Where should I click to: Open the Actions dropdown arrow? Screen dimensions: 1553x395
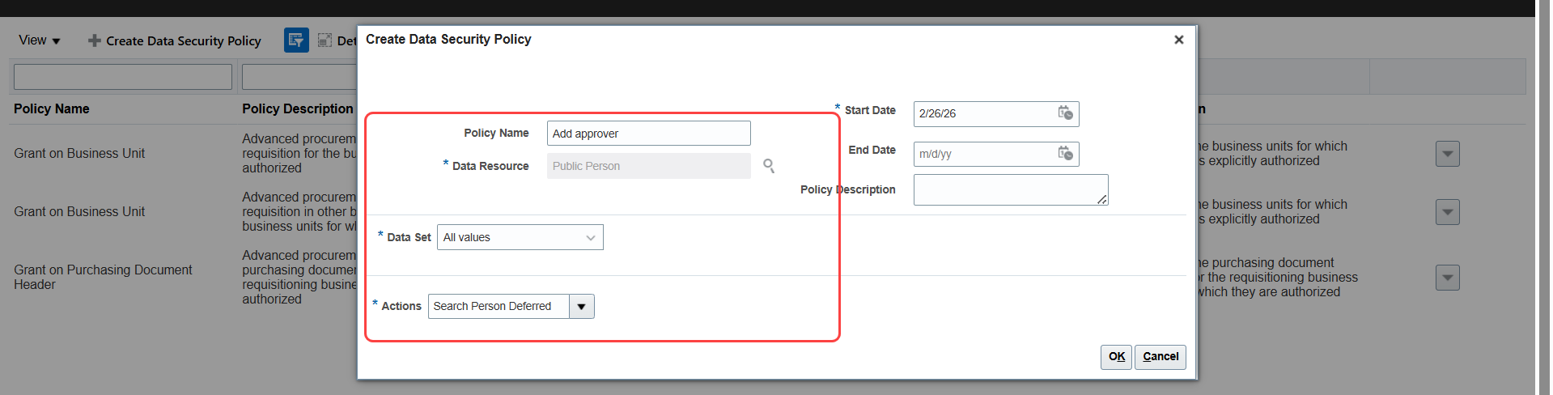coord(581,307)
